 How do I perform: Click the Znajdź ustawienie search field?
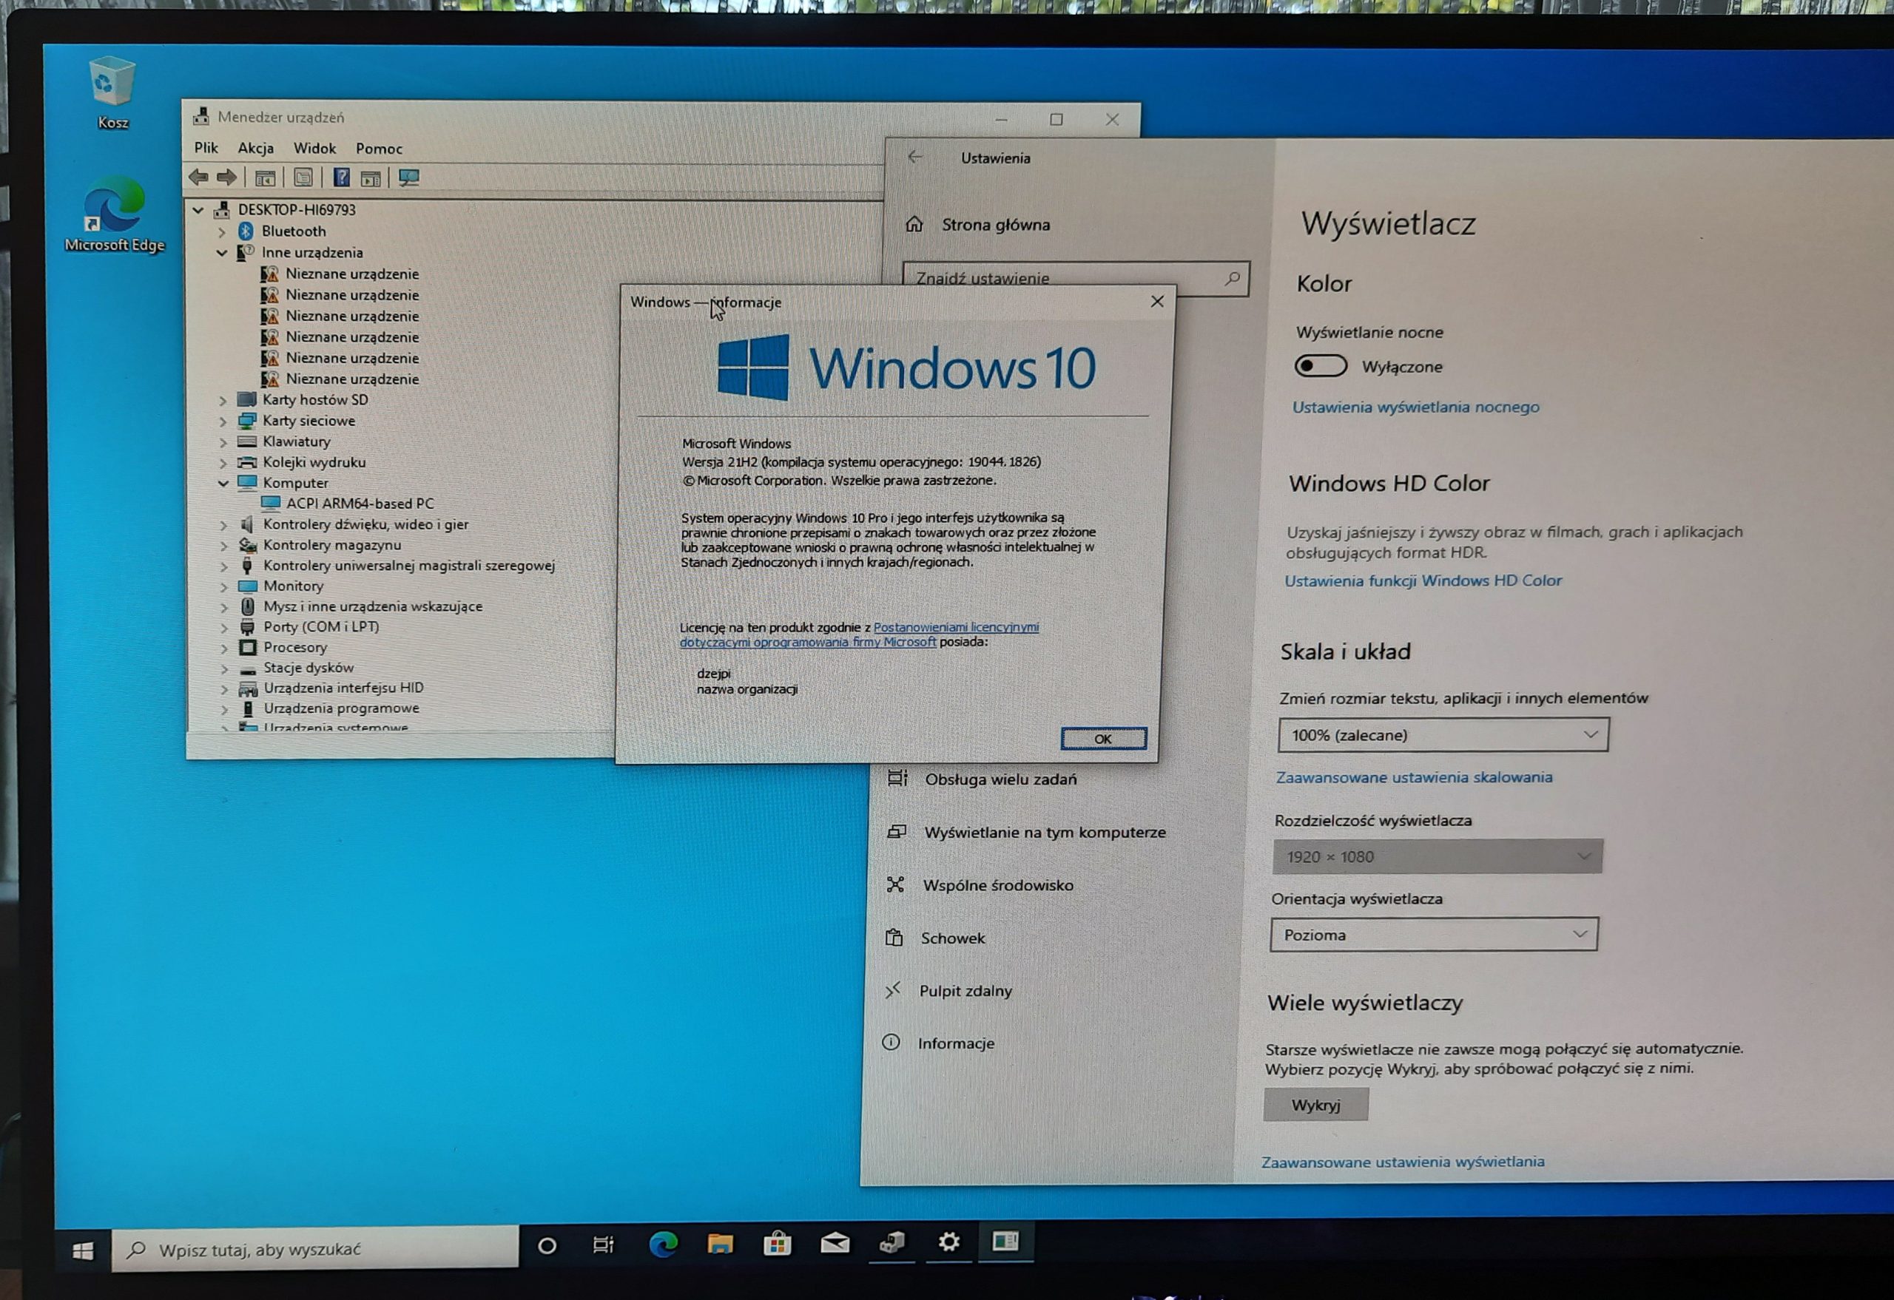(1076, 279)
